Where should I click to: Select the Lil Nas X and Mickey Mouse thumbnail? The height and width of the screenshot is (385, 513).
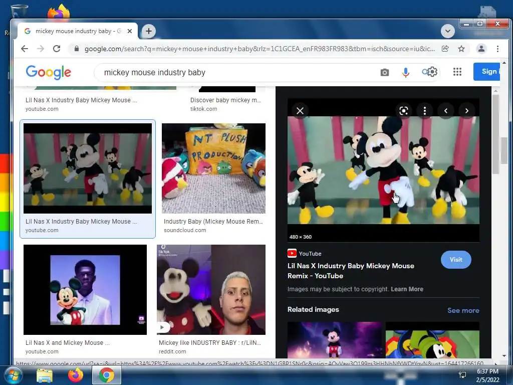[85, 290]
